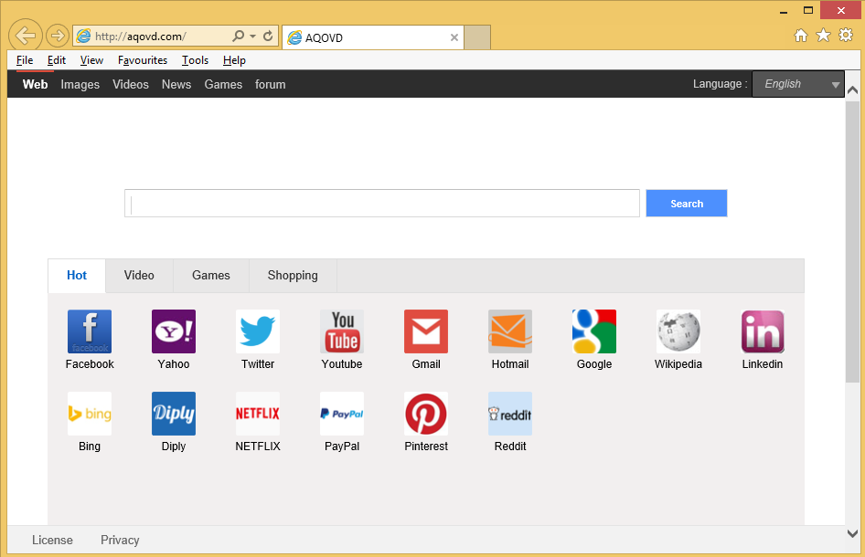Switch to the Shopping tab
The height and width of the screenshot is (557, 865).
[x=293, y=276]
